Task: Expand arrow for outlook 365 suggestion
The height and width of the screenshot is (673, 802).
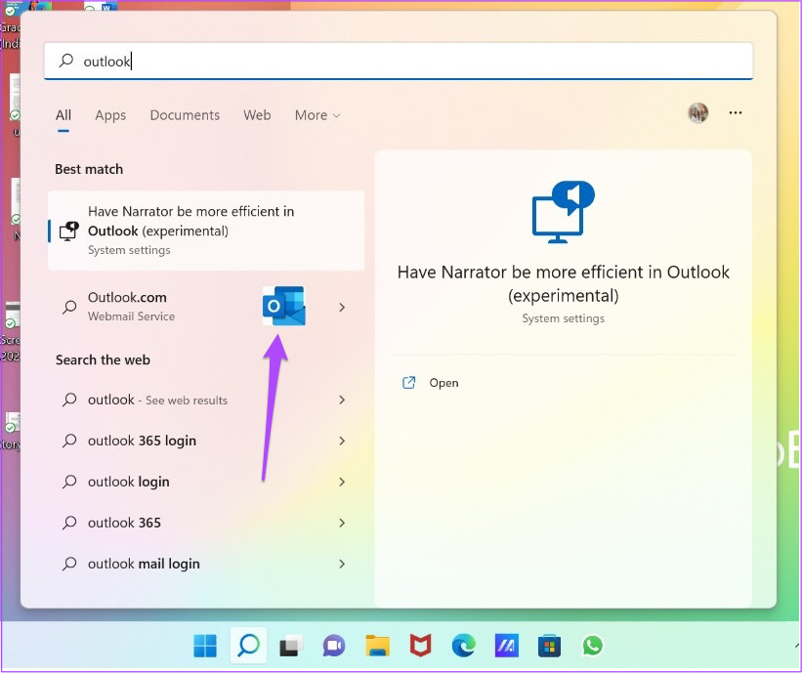Action: (x=342, y=523)
